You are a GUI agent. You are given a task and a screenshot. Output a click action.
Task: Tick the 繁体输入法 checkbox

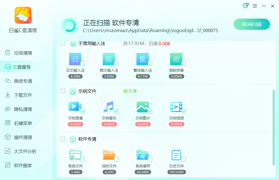[x=150, y=64]
